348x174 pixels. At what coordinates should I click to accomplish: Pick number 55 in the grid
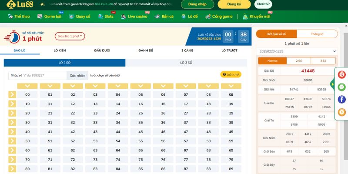coord(141,141)
